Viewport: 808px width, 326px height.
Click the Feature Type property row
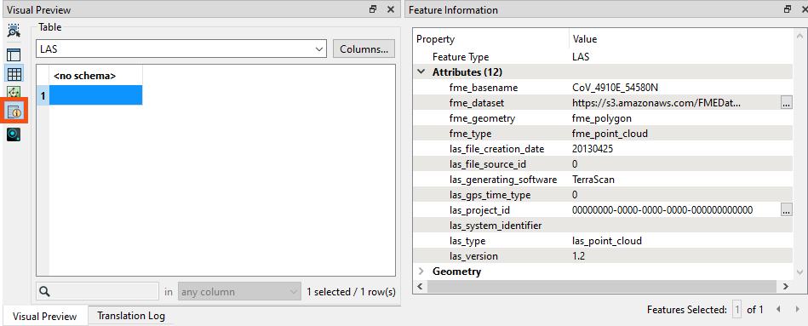[603, 57]
